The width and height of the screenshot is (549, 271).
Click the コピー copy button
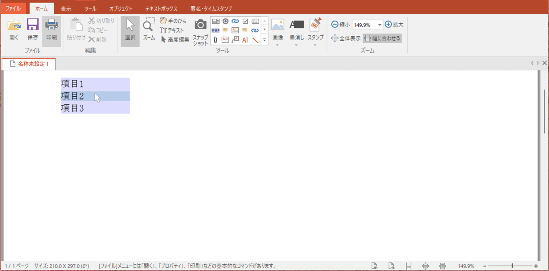[x=98, y=30]
